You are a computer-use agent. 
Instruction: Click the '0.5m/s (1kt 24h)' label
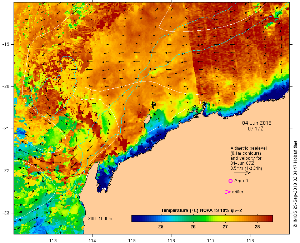[246, 168]
